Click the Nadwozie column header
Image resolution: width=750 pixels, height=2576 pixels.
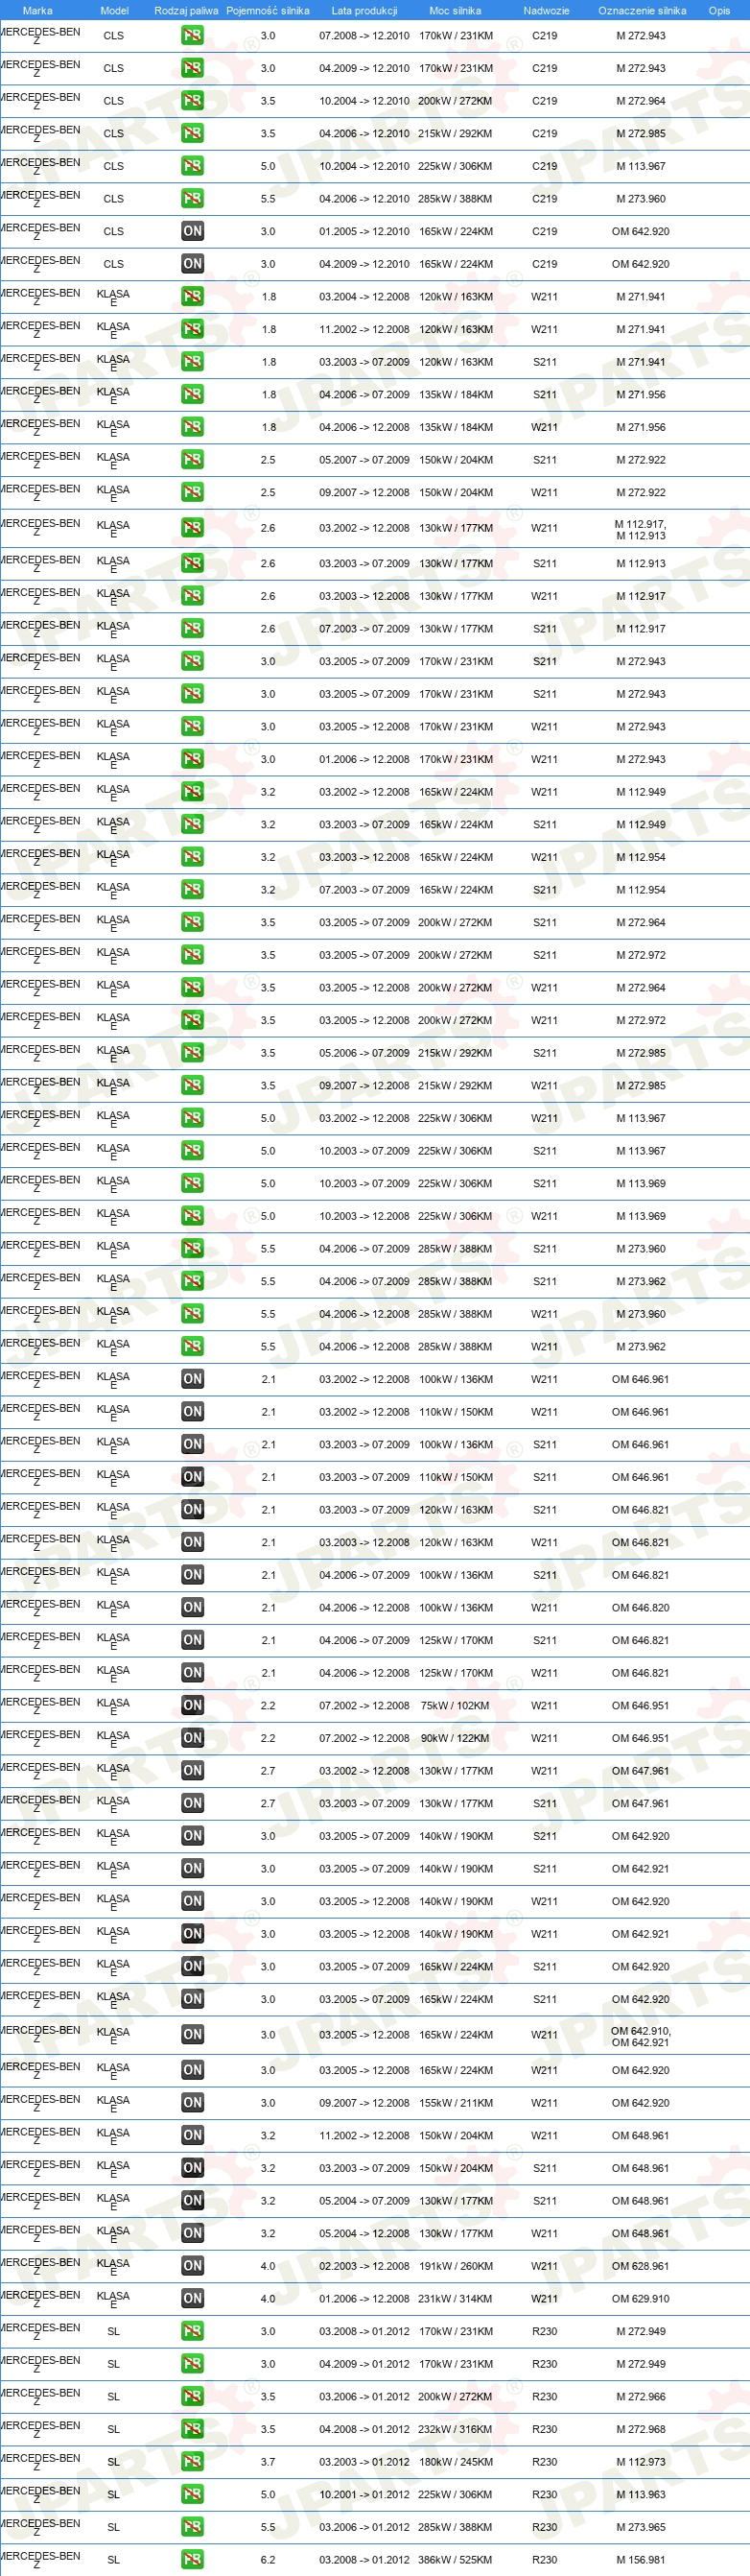pyautogui.click(x=547, y=10)
